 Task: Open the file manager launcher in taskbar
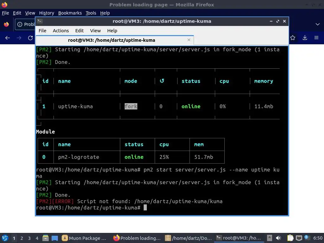(46, 238)
